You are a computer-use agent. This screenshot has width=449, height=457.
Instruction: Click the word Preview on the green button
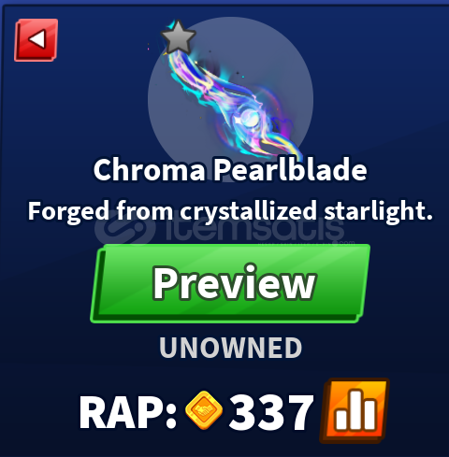(x=234, y=283)
